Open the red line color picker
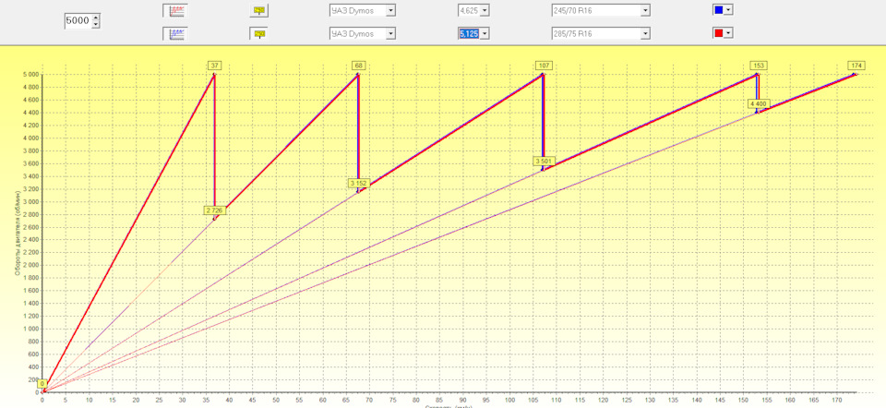 [x=724, y=33]
